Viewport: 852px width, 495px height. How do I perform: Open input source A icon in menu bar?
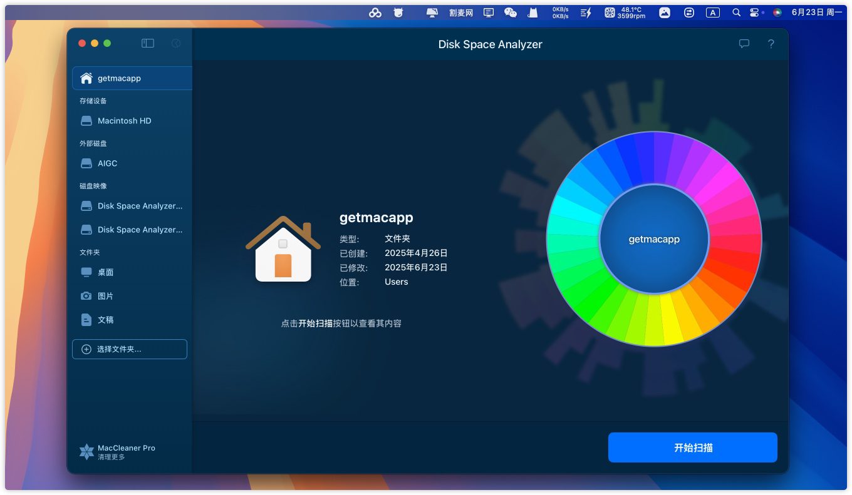713,13
